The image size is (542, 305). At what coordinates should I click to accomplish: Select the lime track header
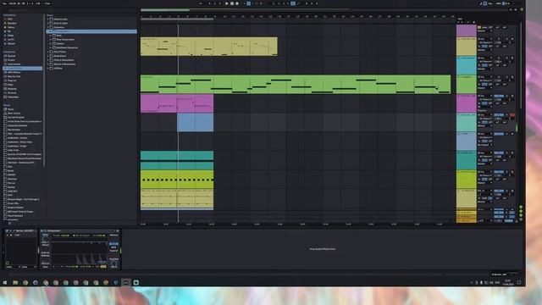(x=467, y=179)
